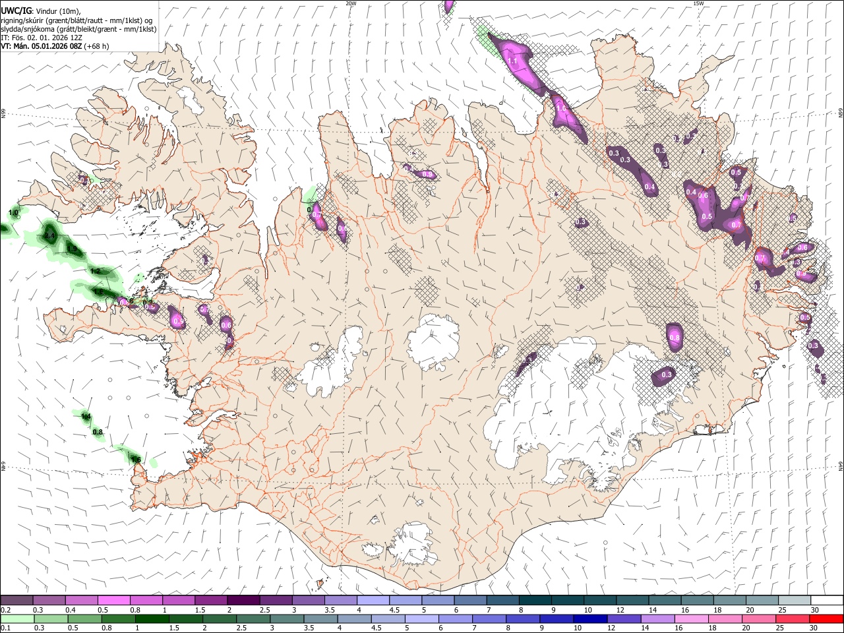The width and height of the screenshot is (844, 633).
Task: Click the '1.1' precipitation value on the north coast
Action: point(514,61)
